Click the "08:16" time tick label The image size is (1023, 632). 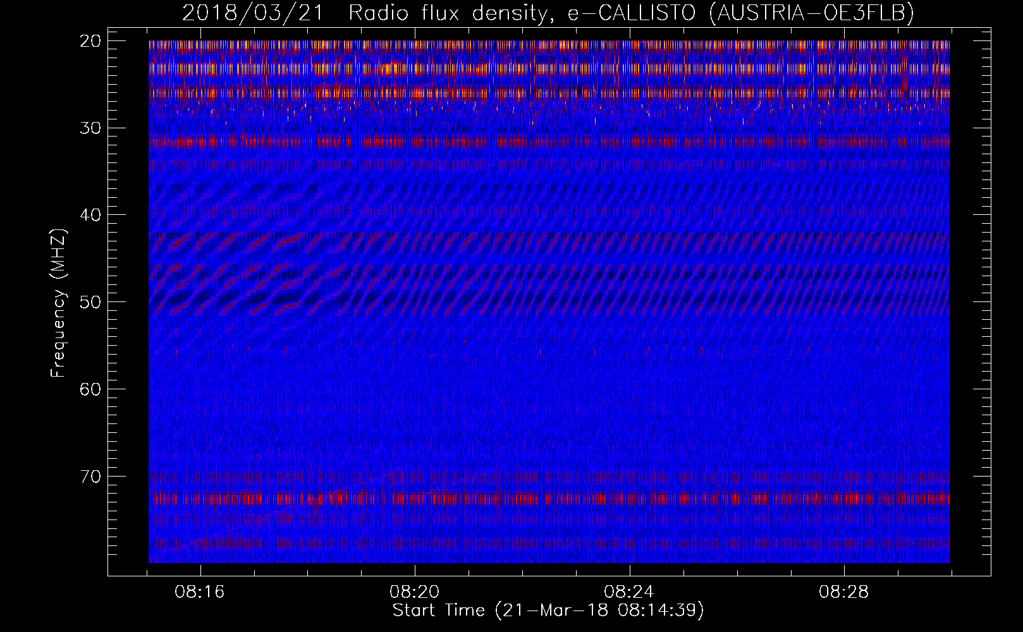pos(200,592)
